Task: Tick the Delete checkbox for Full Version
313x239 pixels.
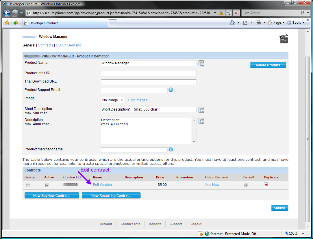Action: tap(27, 185)
